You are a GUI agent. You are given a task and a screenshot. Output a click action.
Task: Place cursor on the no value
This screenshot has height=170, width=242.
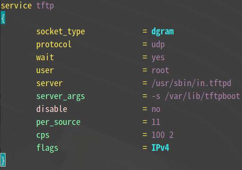(x=156, y=109)
